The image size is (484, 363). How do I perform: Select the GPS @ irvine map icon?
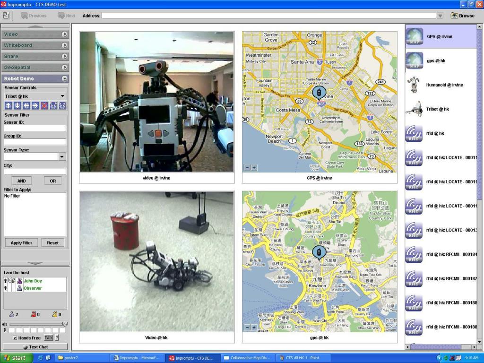pos(414,36)
